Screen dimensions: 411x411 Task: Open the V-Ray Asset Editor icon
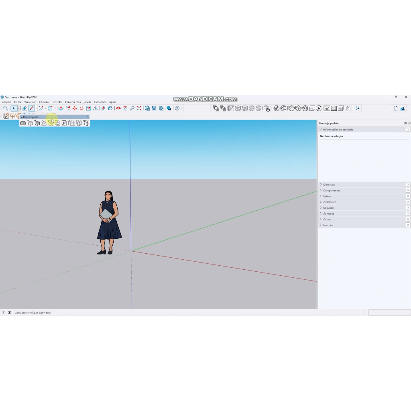tap(276, 108)
